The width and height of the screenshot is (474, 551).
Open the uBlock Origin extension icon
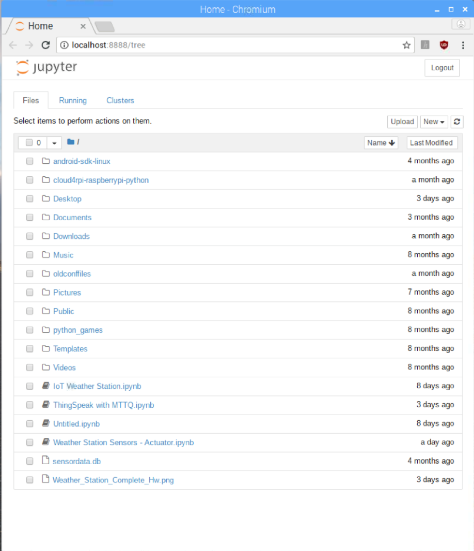[444, 45]
